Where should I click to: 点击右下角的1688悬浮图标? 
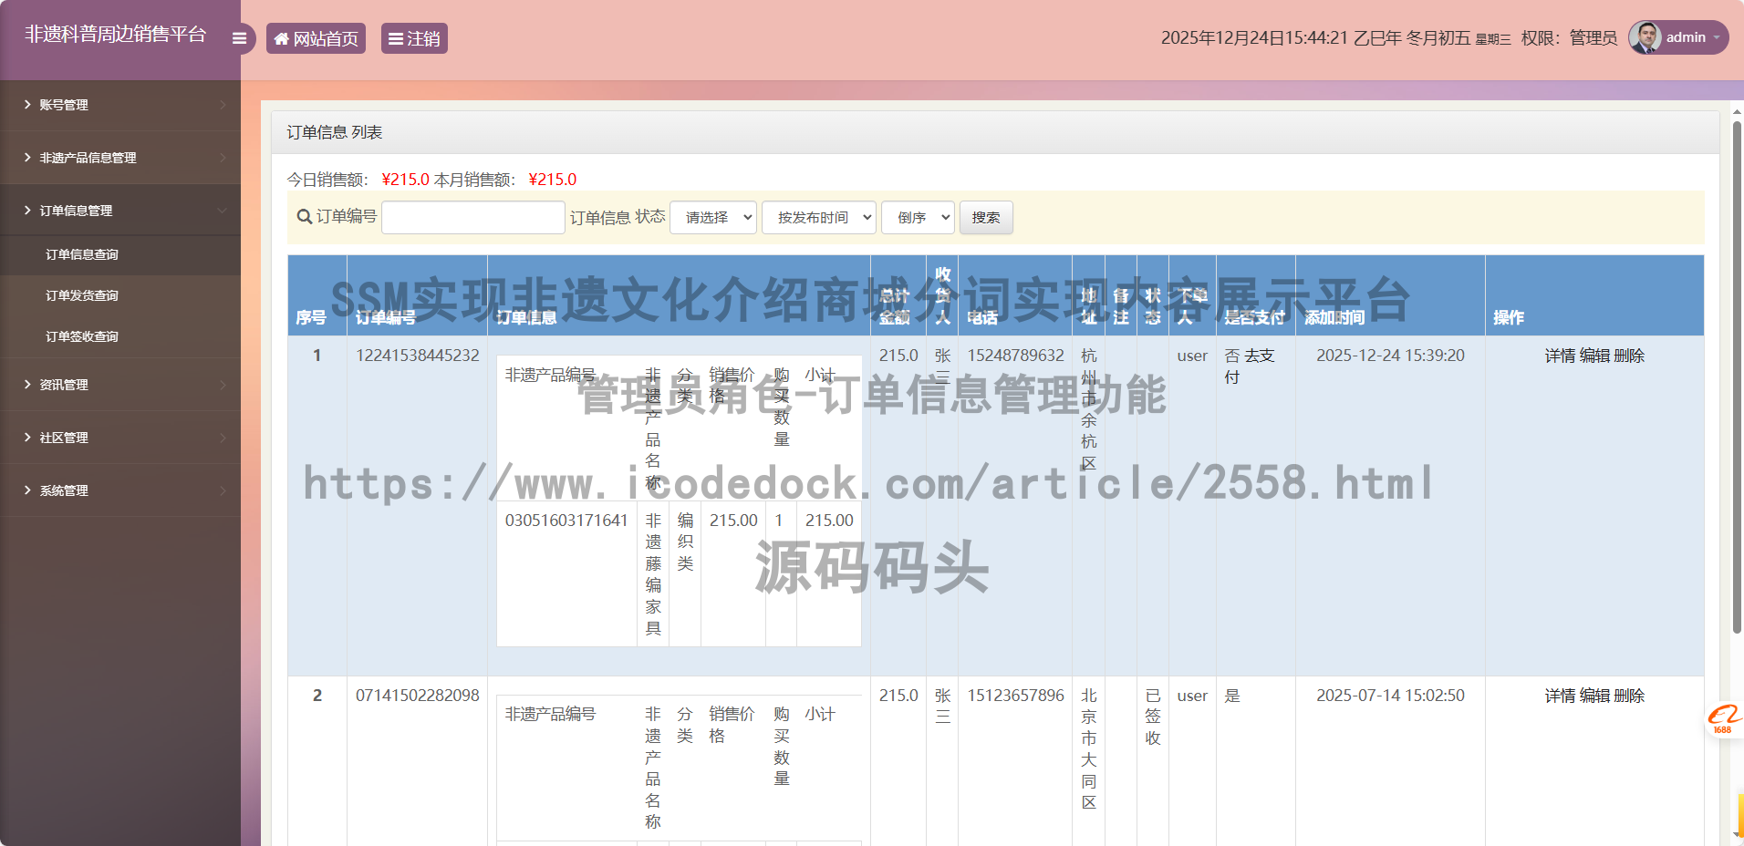(1722, 719)
